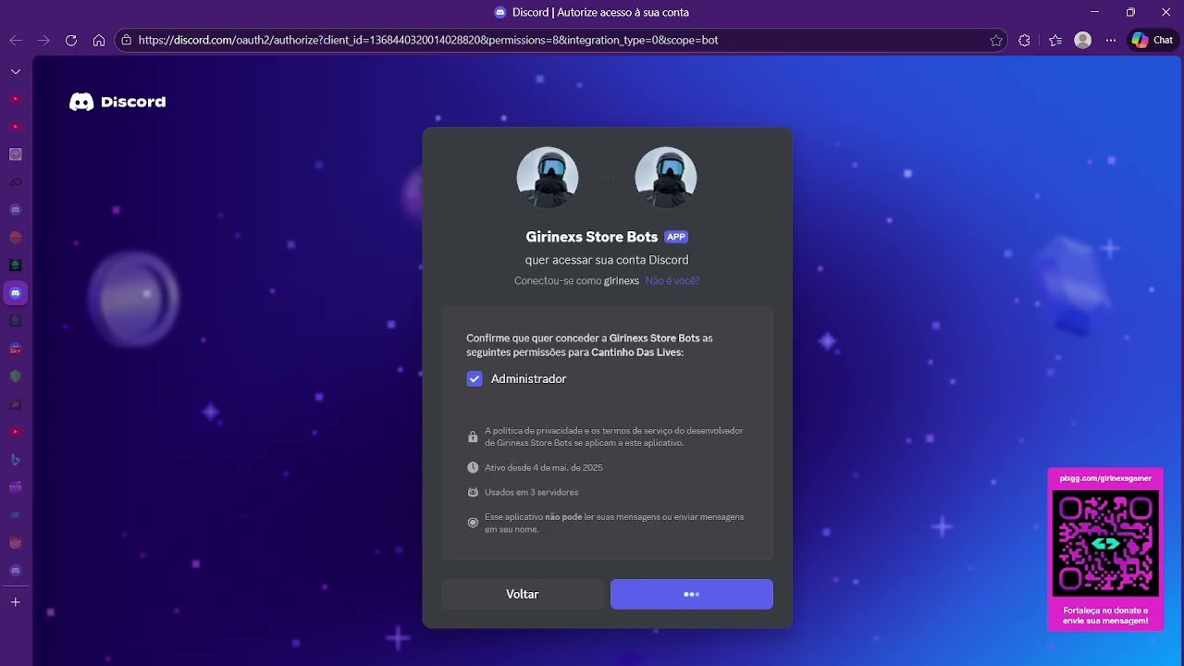The width and height of the screenshot is (1184, 666).
Task: Click the Discord logo at top left
Action: pos(117,102)
